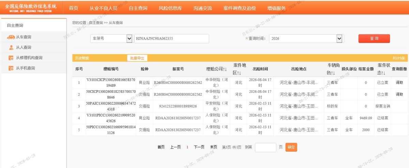Screen dimensions: 409x168
Task: Click the VIN input field HJNAAJNC9SA062355
Action: [x=171, y=39]
